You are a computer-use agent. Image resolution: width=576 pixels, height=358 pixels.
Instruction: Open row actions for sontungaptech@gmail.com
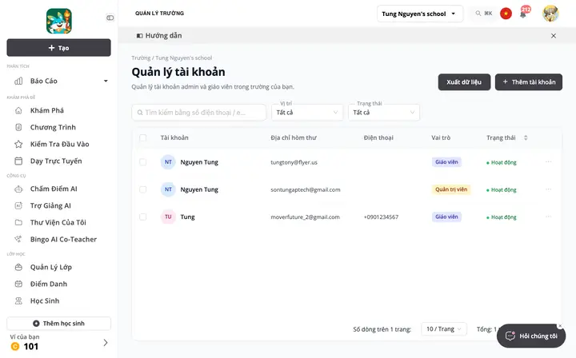click(549, 189)
